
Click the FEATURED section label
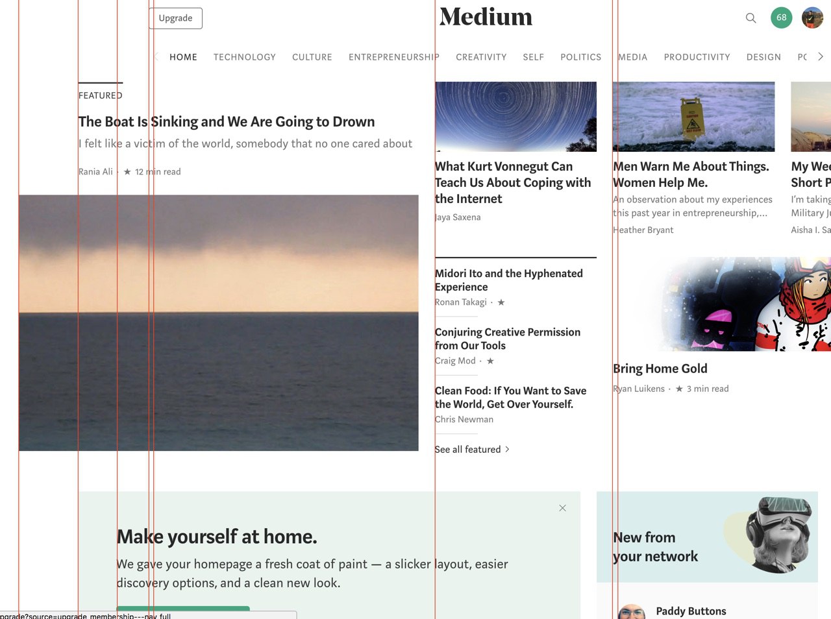(101, 95)
